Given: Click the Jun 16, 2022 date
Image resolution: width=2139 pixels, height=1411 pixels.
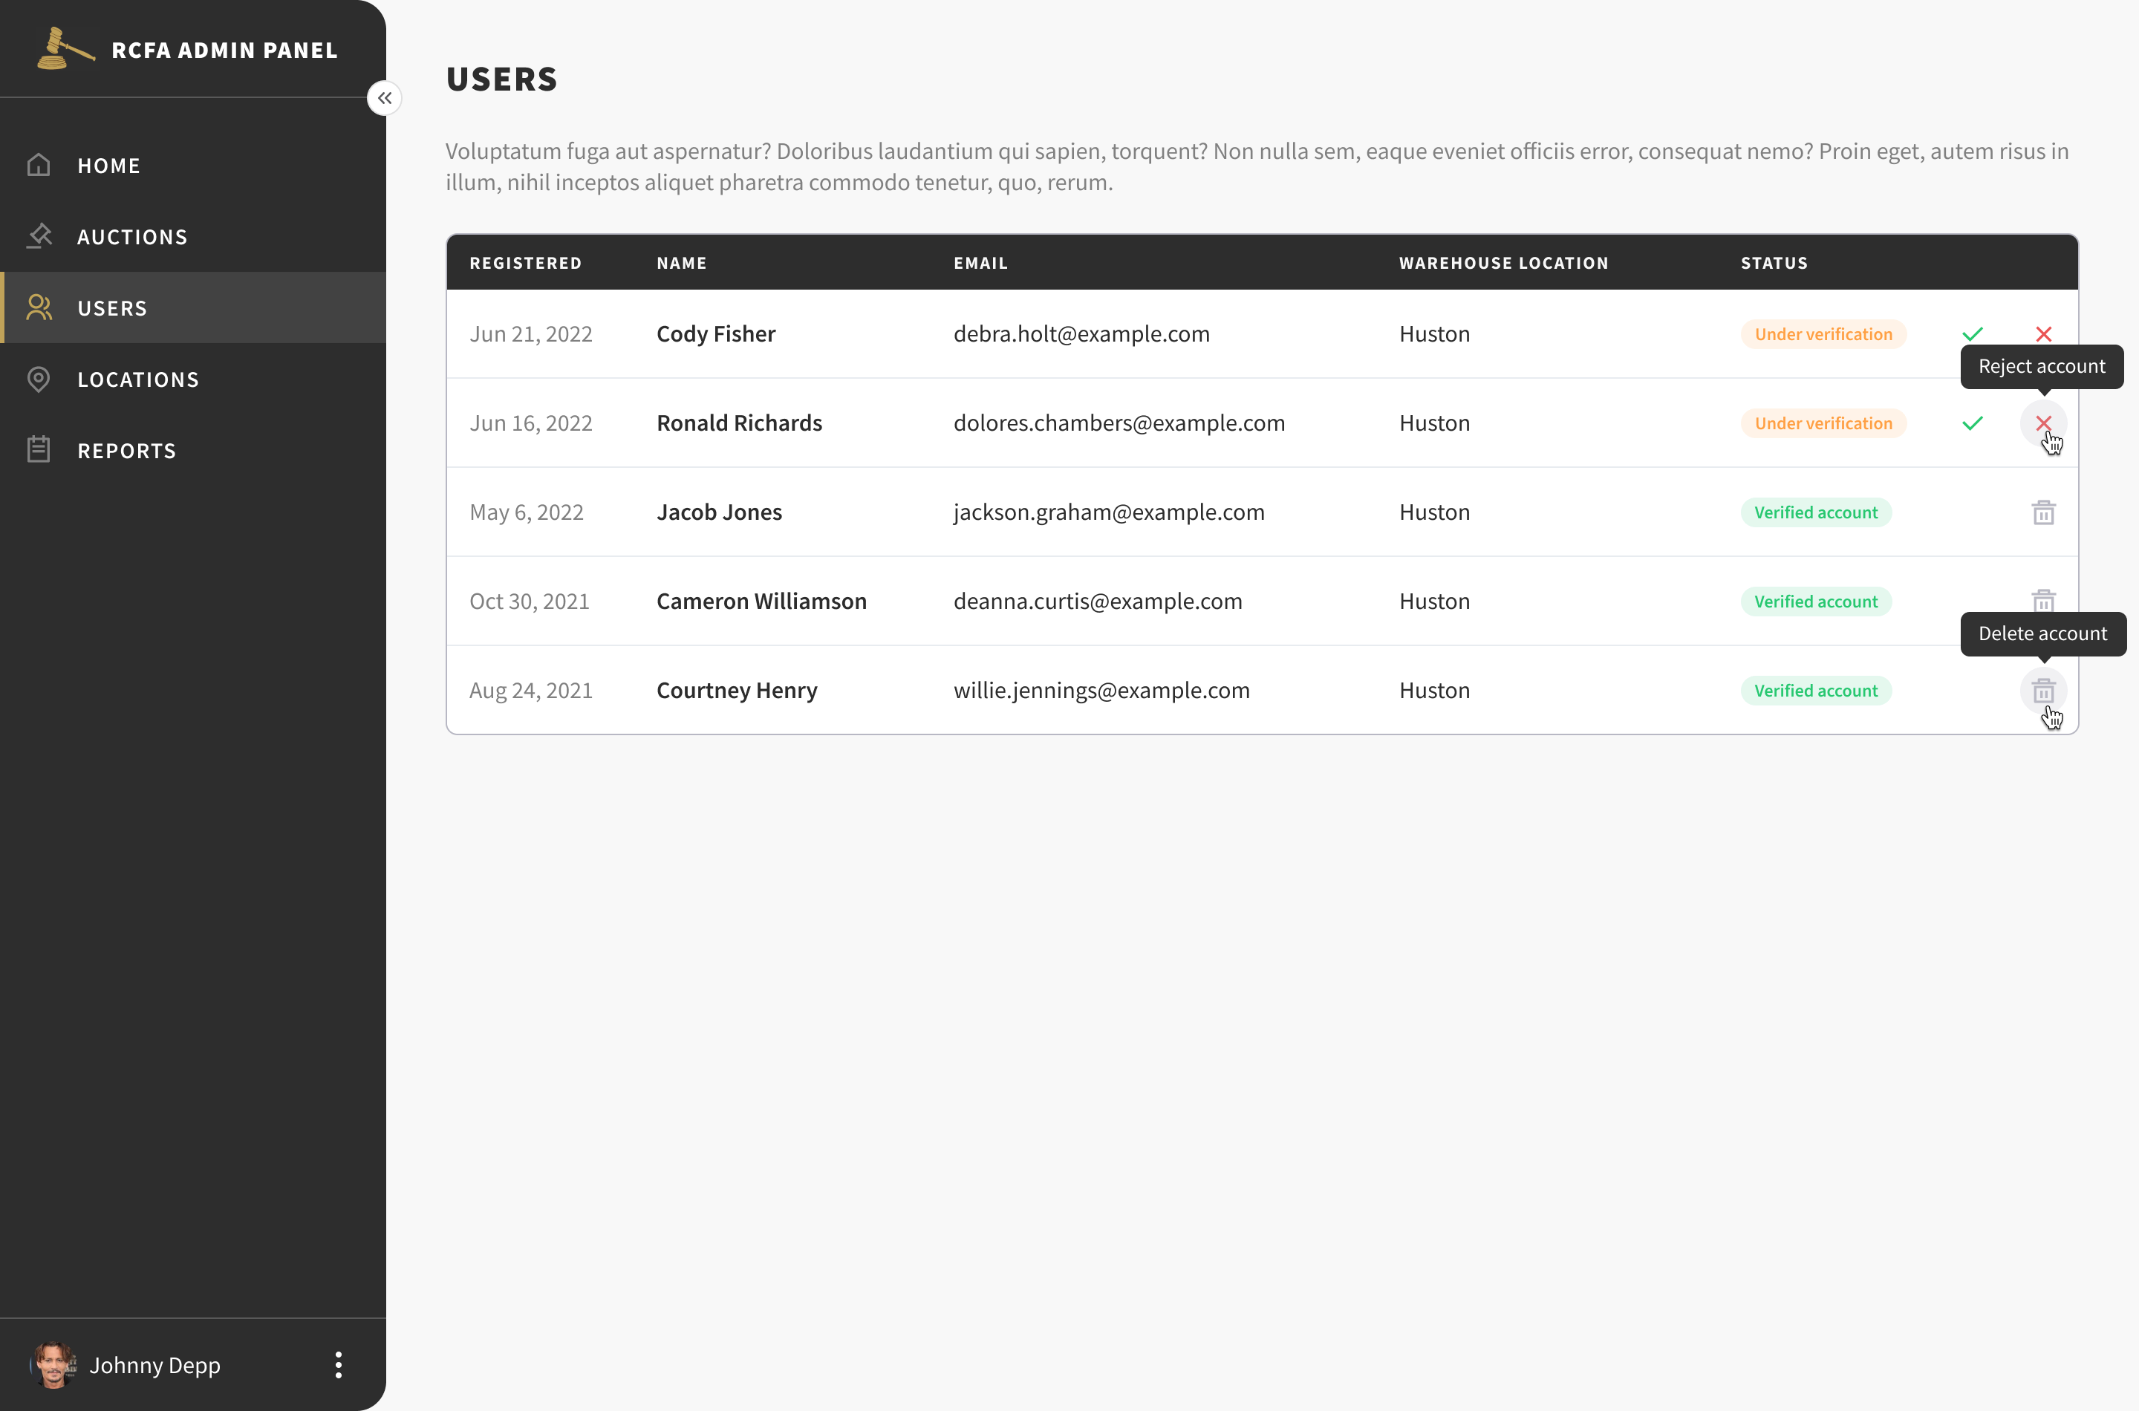Looking at the screenshot, I should 531,423.
